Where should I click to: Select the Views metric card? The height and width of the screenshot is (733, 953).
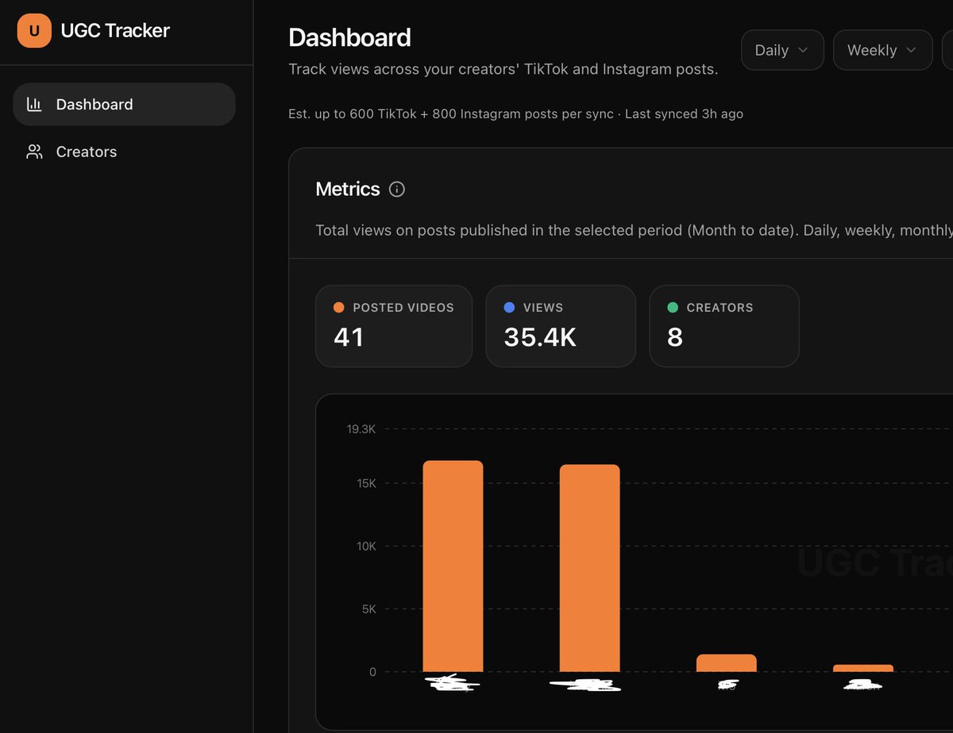coord(561,326)
